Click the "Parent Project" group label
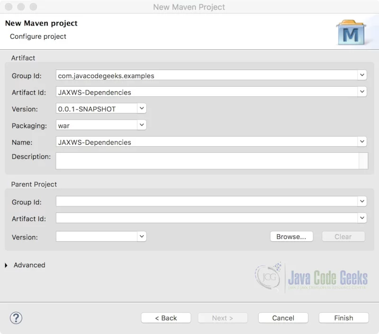This screenshot has width=379, height=334. point(34,185)
